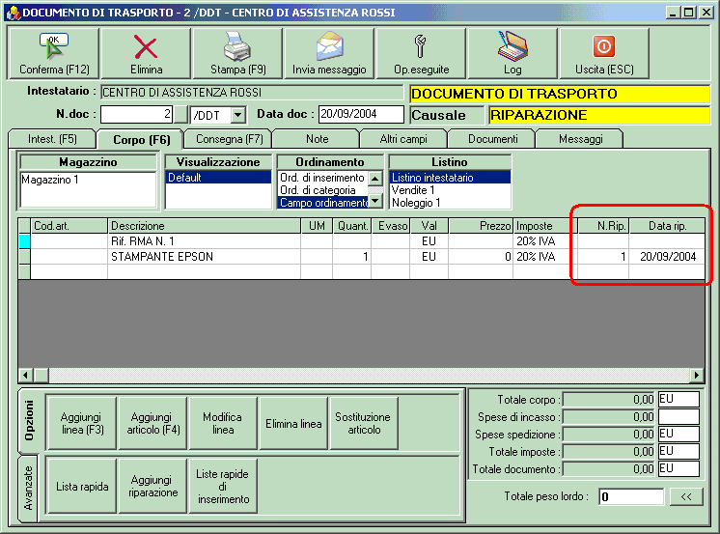Click the Spese di incasso currency field

678,417
